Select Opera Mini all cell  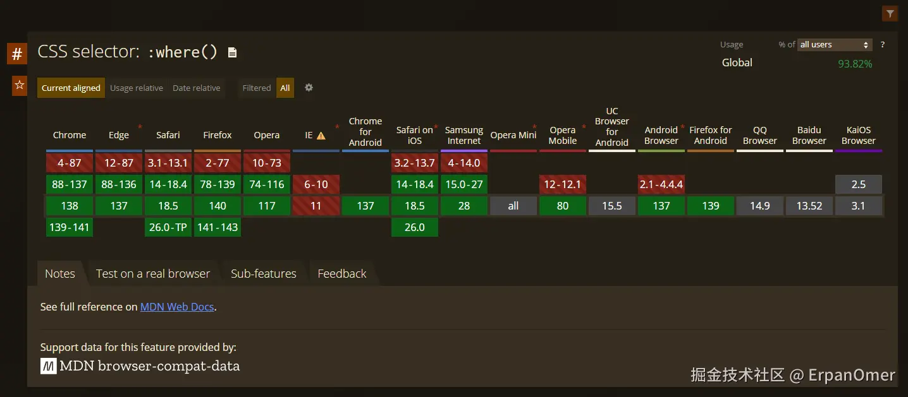[x=513, y=206]
